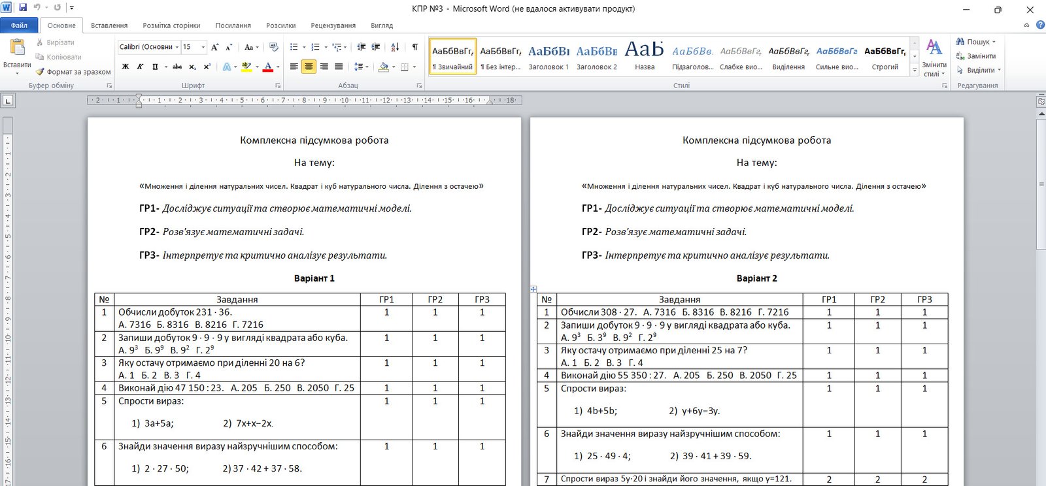Screen dimensions: 1046x486
Task: Open the Calibri font name dropdown
Action: (177, 47)
